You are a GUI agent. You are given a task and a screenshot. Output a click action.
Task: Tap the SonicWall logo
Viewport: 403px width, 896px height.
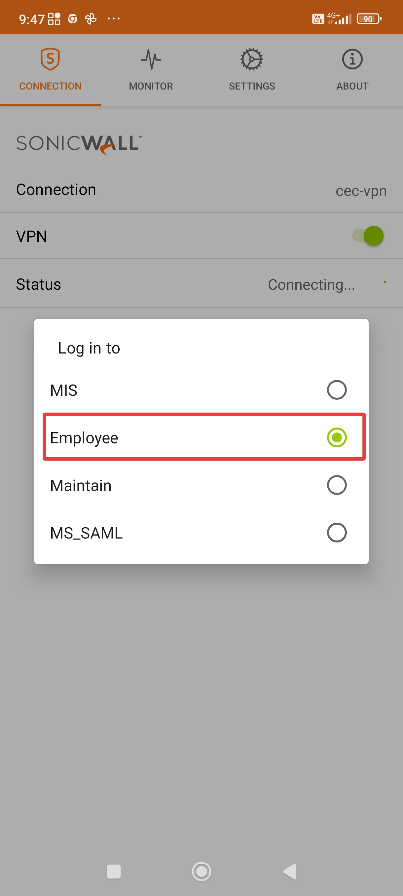tap(80, 145)
